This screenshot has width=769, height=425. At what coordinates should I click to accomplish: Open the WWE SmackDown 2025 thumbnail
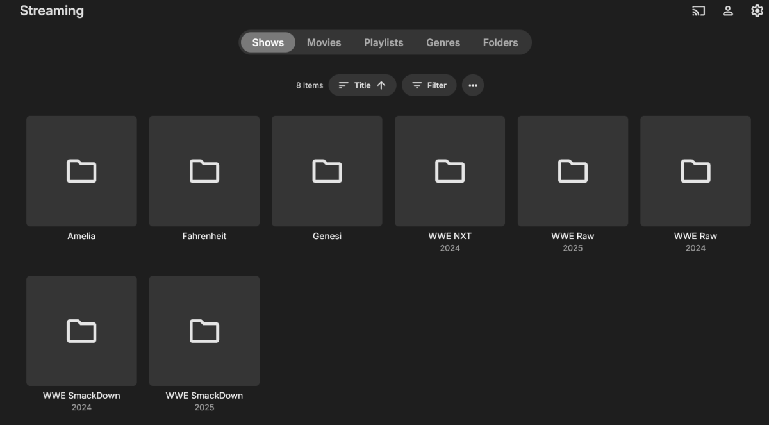coord(204,331)
